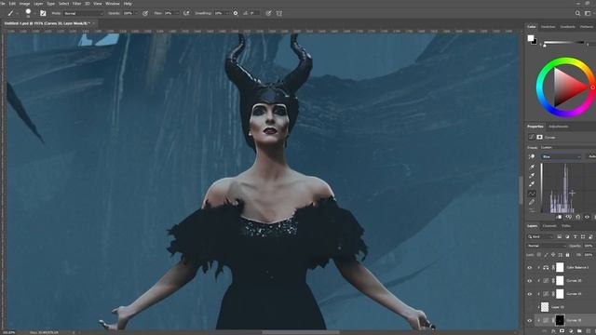Viewport: 596px width, 335px height.
Task: Toggle pressure for opacity icon
Action: 145,13
